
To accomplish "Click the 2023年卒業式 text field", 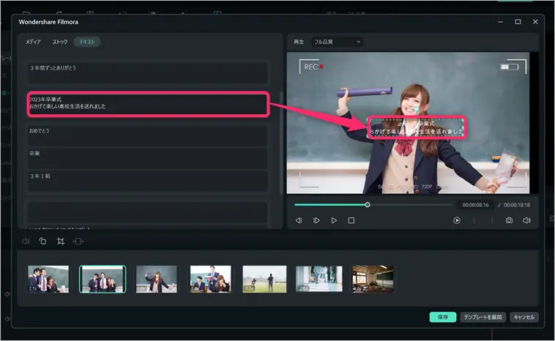I will tap(149, 104).
